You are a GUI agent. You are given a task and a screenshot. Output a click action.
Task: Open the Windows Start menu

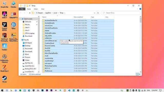(2, 90)
